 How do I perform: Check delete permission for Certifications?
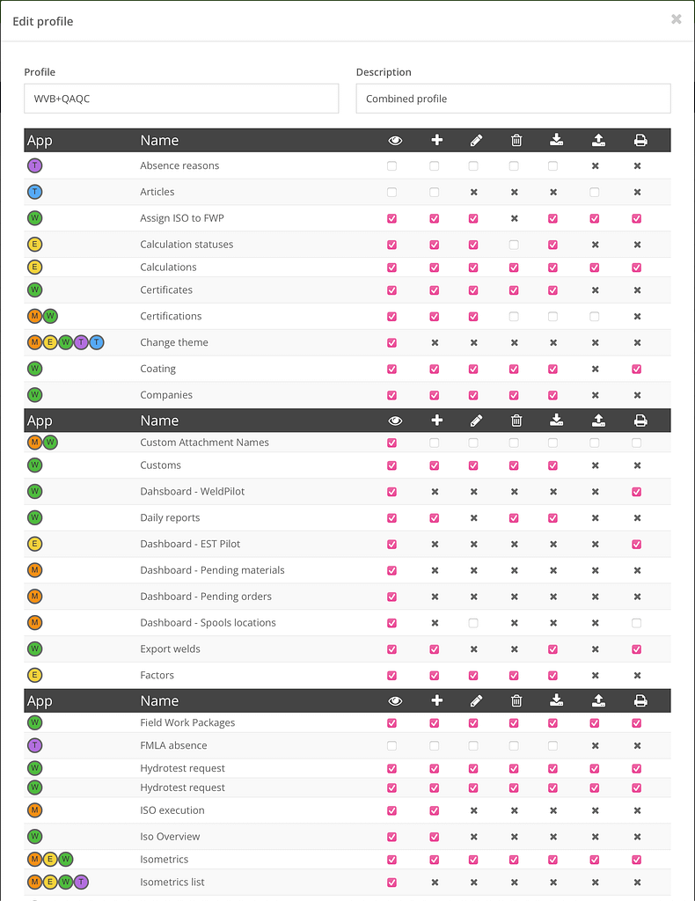[x=514, y=317]
